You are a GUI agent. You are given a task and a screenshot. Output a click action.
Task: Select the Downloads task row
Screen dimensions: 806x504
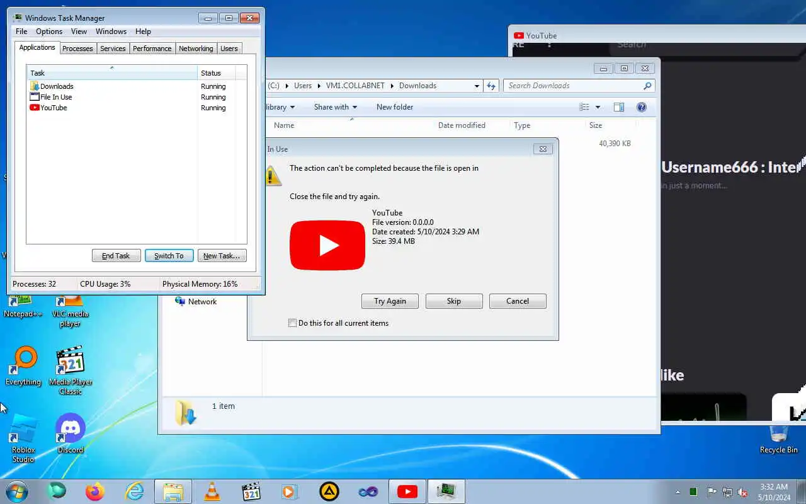pyautogui.click(x=137, y=86)
